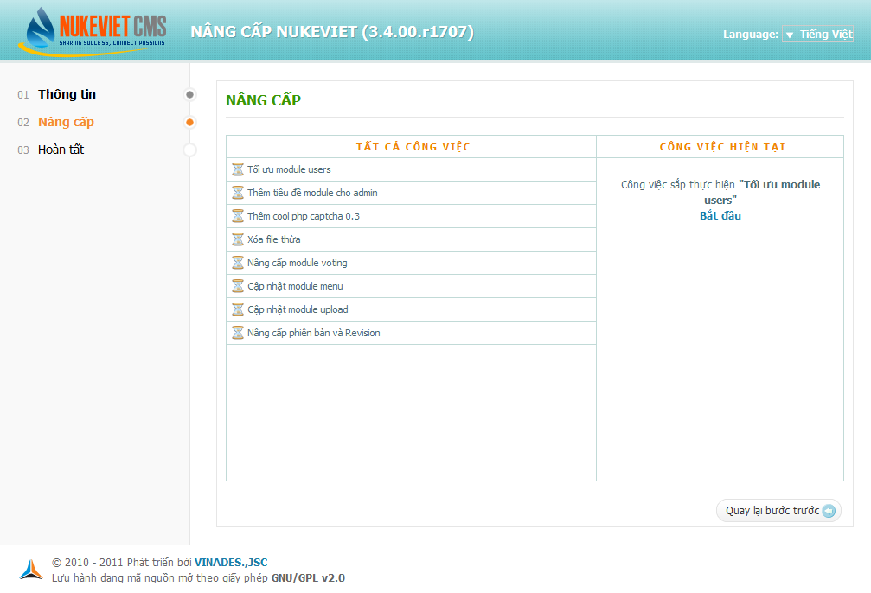Click hourglass icon beside Tối ưu module users
The width and height of the screenshot is (871, 593).
pos(238,169)
